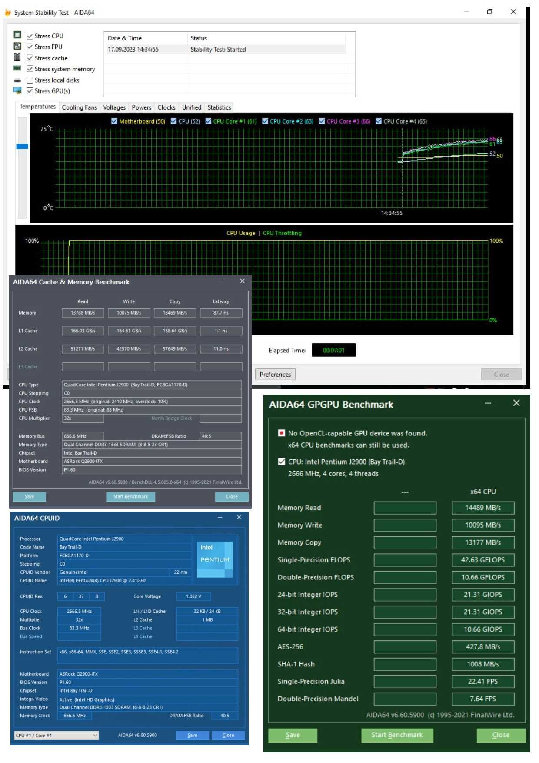Viewport: 539px width, 763px height.
Task: Click Close in GPGPU Benchmark window
Action: 501,735
